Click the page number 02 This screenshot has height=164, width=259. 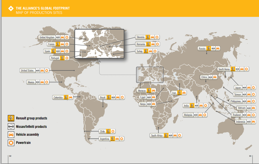coord(10,156)
